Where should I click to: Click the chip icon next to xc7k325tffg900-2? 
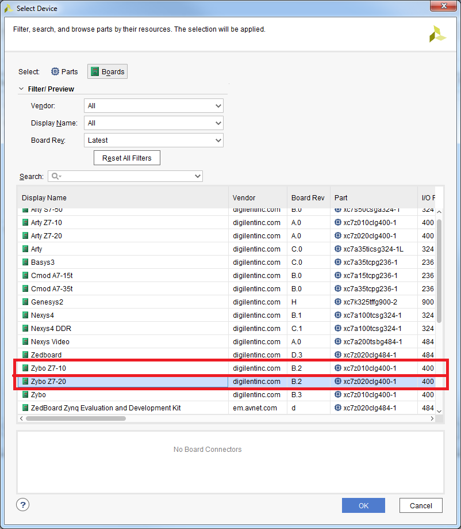[x=337, y=302]
